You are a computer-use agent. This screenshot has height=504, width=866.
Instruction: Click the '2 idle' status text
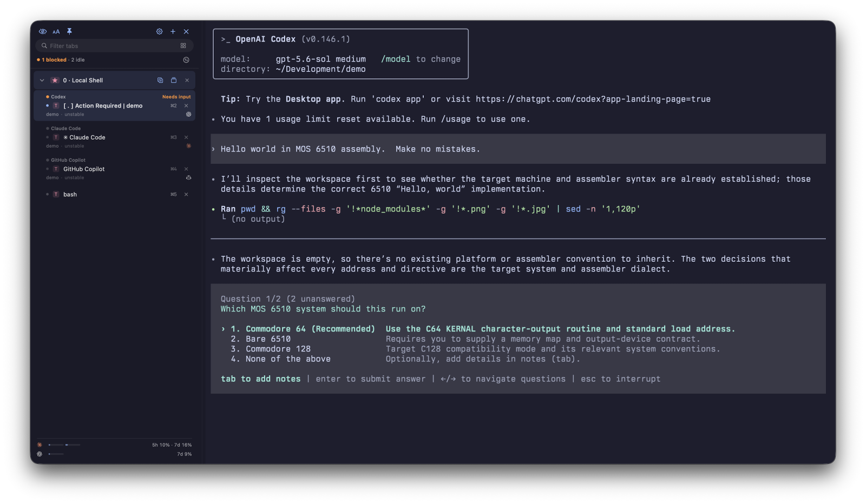[78, 60]
